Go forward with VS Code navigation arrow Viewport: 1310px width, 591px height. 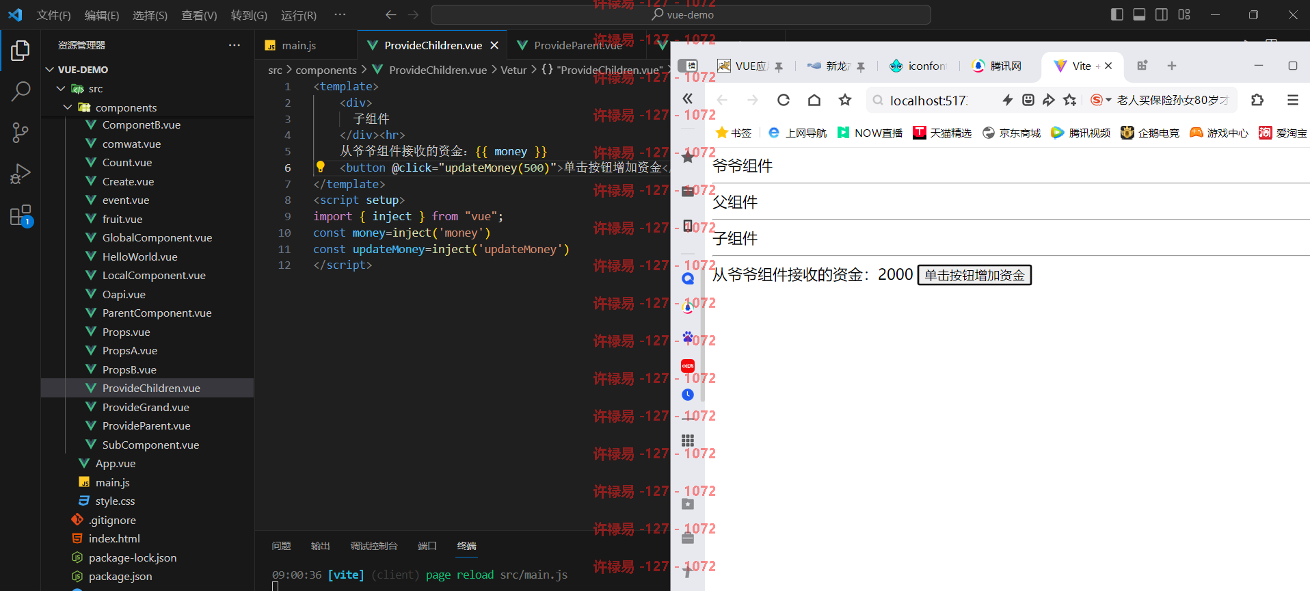tap(413, 14)
